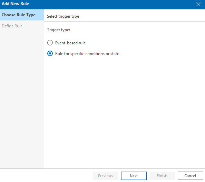
Task: Cancel the new rule wizard
Action: pos(190,176)
